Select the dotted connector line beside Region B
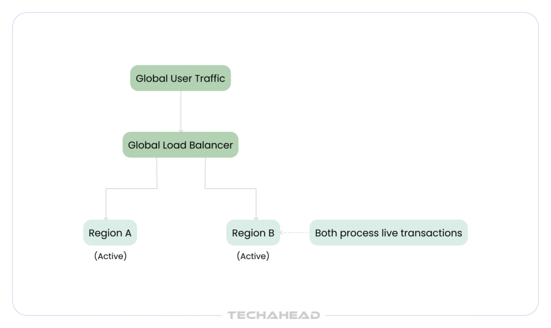Screen dimensions: 551x328 pos(295,232)
